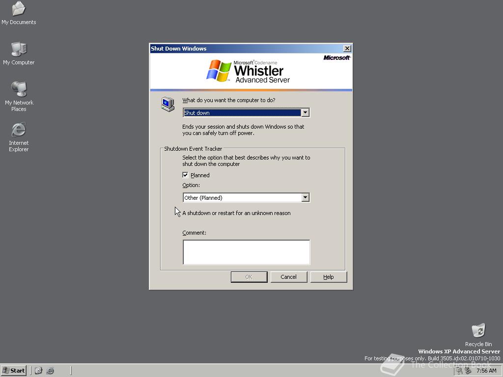The width and height of the screenshot is (503, 377).
Task: Open the 'Shut down' action dropdown
Action: click(306, 112)
